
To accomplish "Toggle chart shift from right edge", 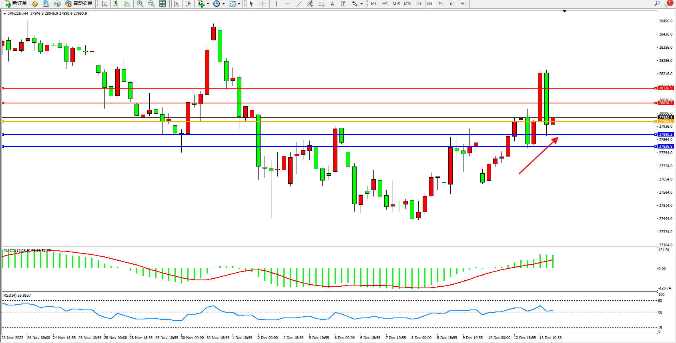I will click(x=188, y=4).
